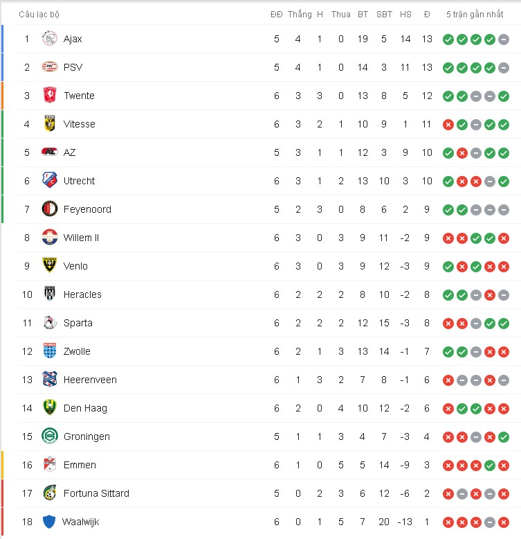Click the 'Câu lạc bộ' column header
Screen dimensions: 521x539
[x=39, y=15]
